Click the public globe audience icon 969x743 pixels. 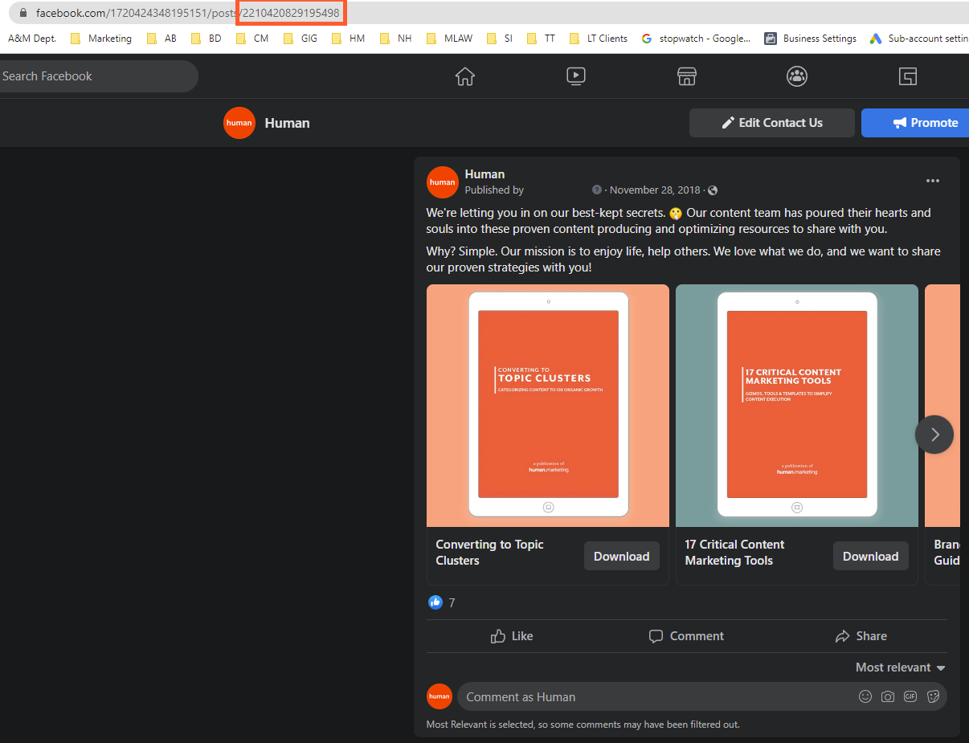713,190
